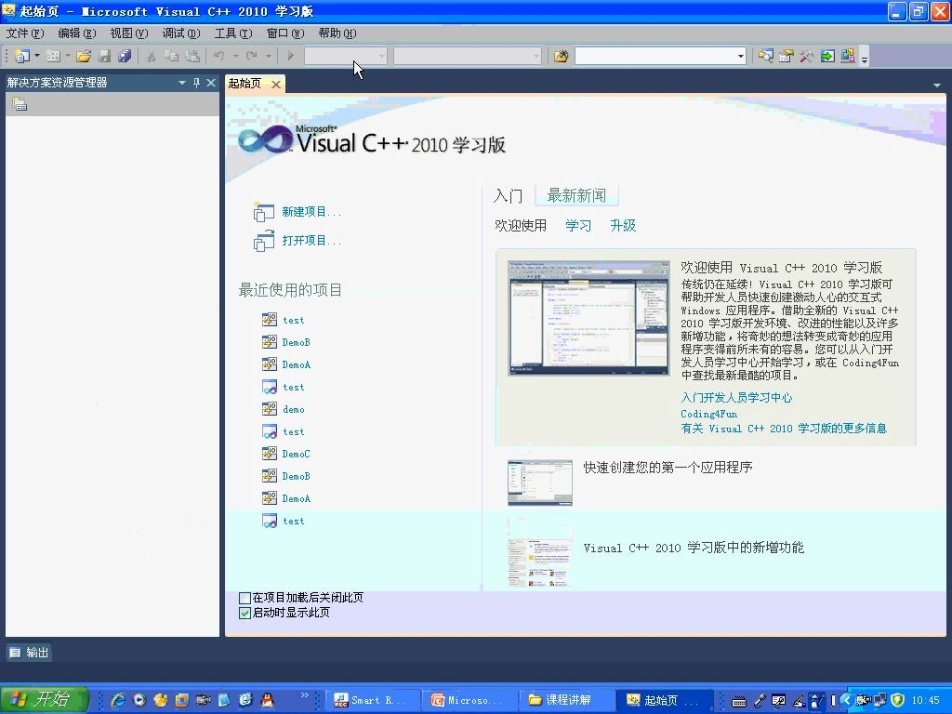Open the 文件(F) menu
The width and height of the screenshot is (952, 714).
25,33
